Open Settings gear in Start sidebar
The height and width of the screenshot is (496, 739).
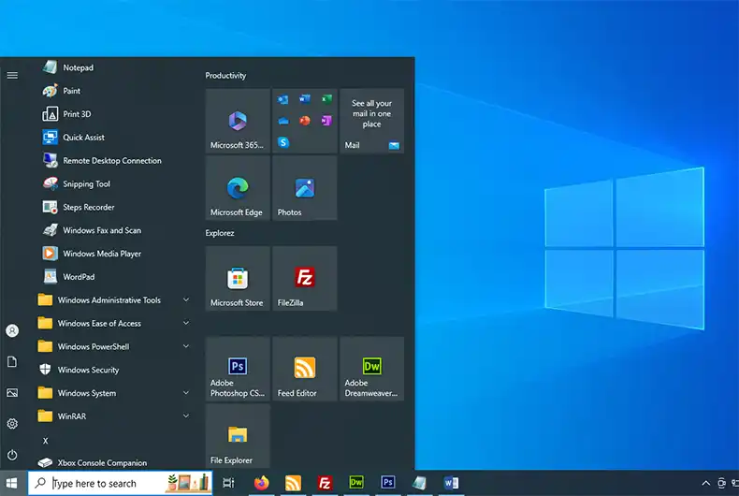coord(12,424)
